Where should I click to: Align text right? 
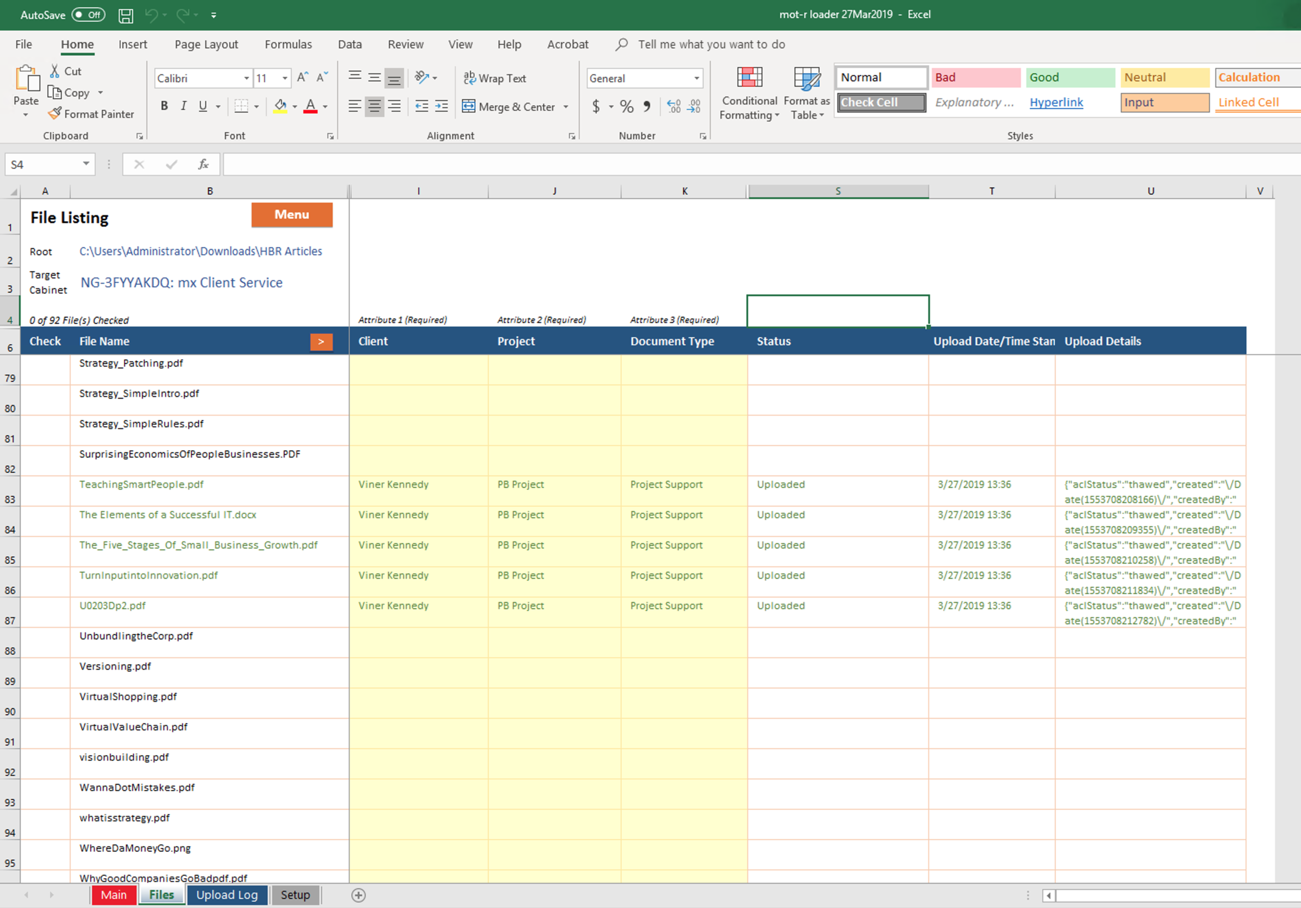coord(394,106)
